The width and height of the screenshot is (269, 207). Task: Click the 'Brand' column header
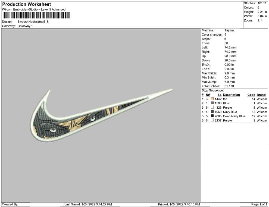point(261,95)
